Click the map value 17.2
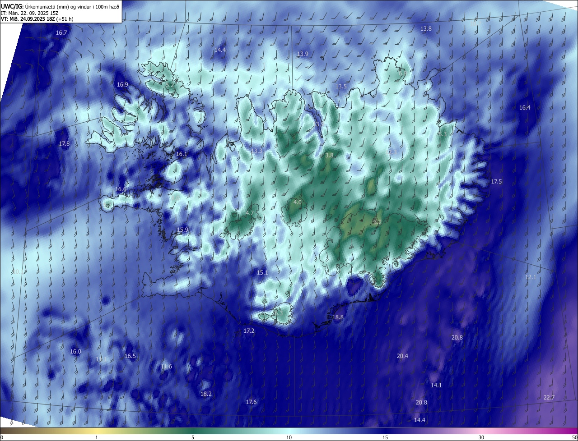The height and width of the screenshot is (441, 578). click(x=249, y=331)
